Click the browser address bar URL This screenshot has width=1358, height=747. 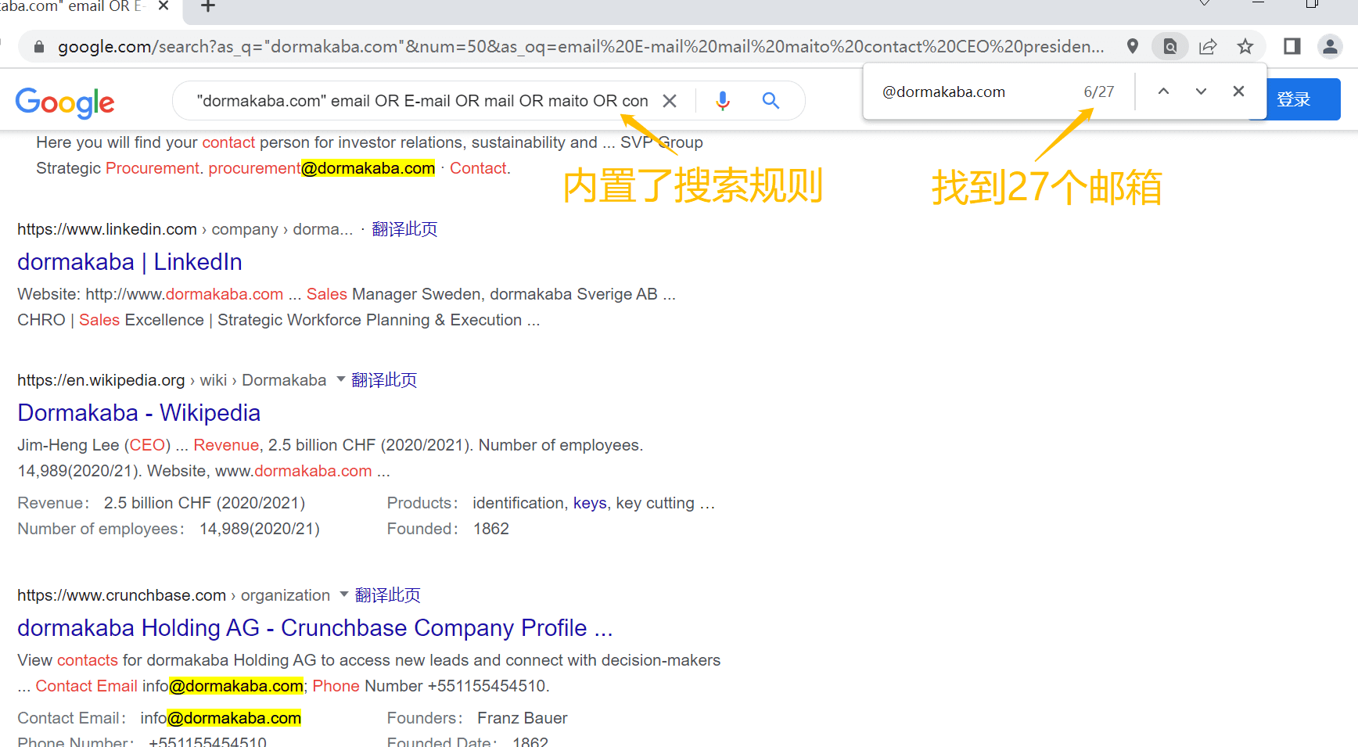pos(580,46)
